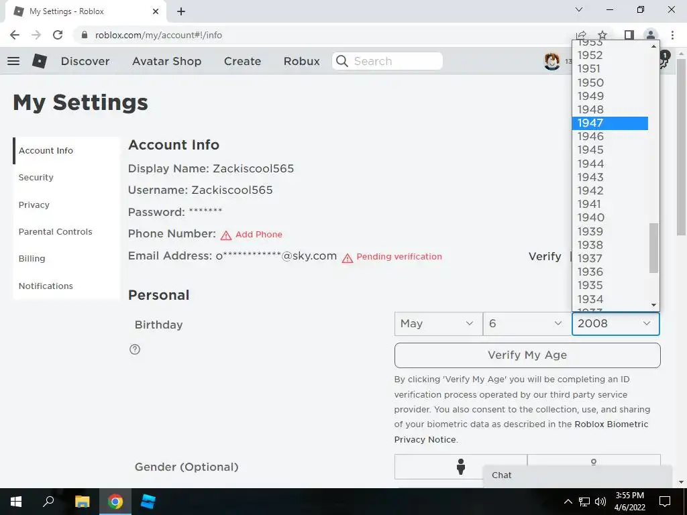Click the Add Phone link
The height and width of the screenshot is (515, 687).
point(258,235)
